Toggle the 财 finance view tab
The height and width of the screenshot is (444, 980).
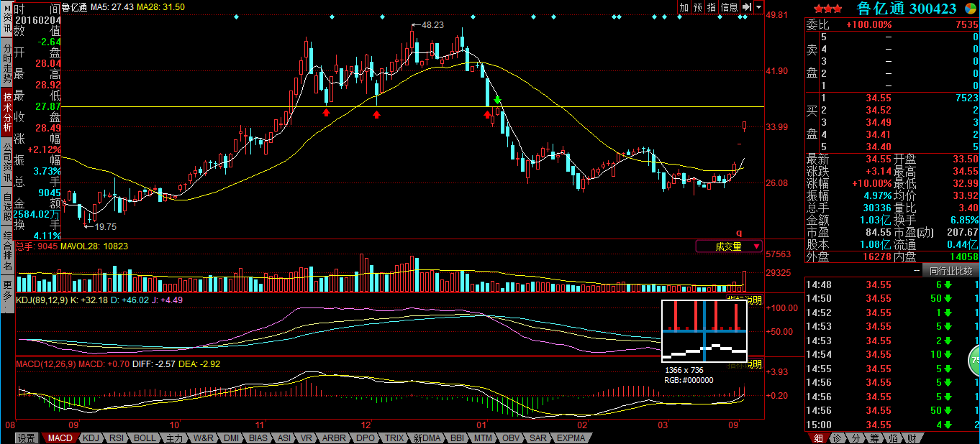pyautogui.click(x=912, y=438)
